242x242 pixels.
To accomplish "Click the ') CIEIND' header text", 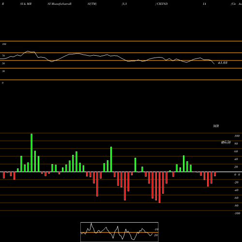I will pos(161,4).
